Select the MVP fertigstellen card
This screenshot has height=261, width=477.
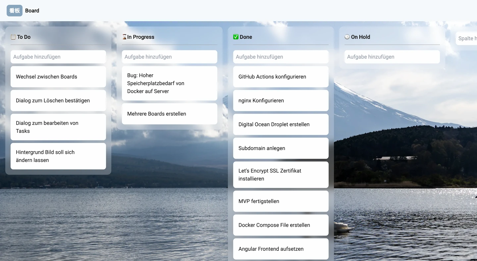(281, 201)
